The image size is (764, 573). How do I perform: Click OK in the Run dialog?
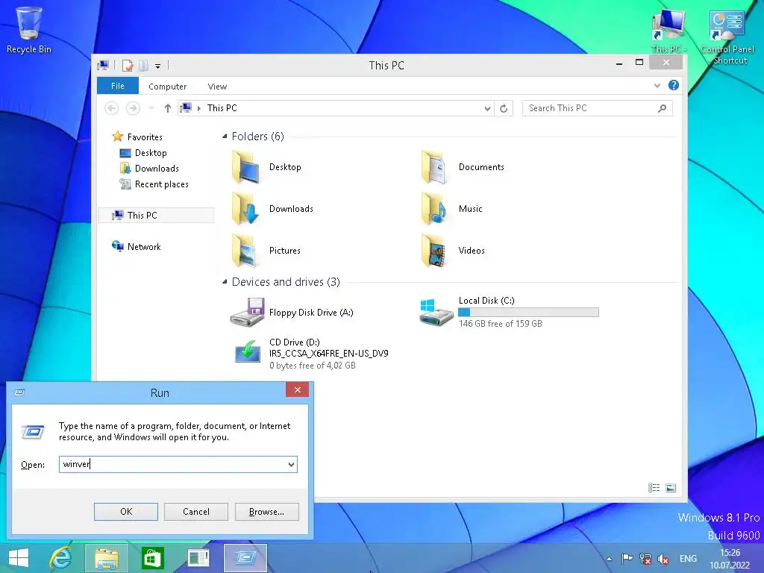tap(125, 512)
